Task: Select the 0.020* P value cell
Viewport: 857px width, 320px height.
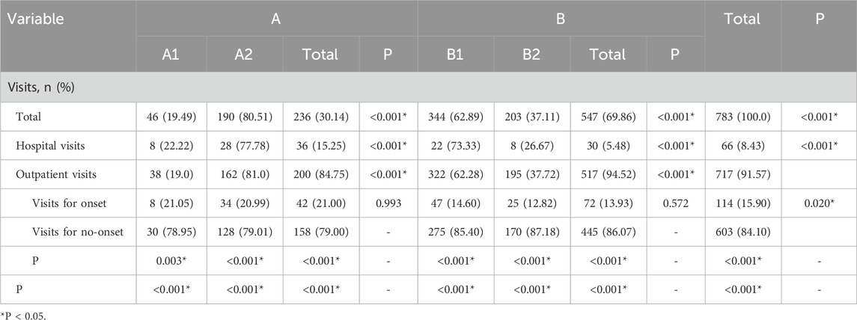Action: [x=819, y=203]
